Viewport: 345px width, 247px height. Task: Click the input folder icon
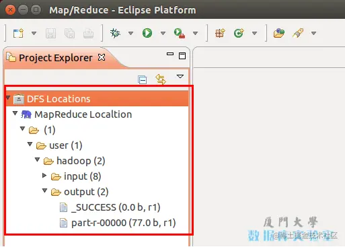click(56, 177)
